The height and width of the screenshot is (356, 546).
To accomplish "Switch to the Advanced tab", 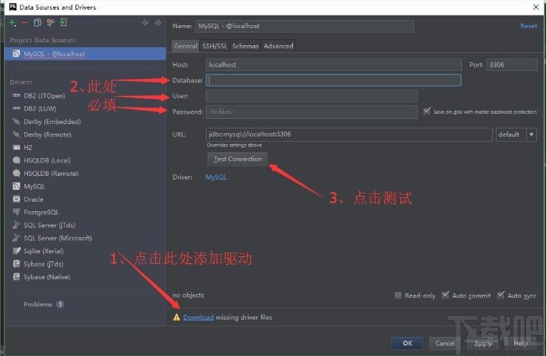I will [x=278, y=46].
